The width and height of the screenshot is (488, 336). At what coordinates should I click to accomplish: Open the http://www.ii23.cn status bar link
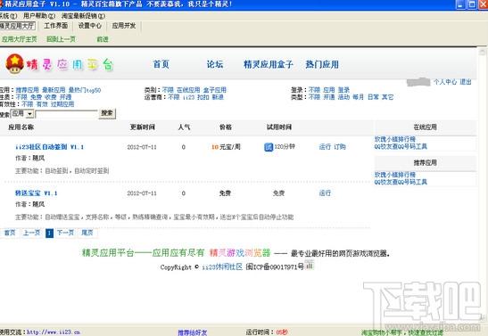pyautogui.click(x=53, y=332)
